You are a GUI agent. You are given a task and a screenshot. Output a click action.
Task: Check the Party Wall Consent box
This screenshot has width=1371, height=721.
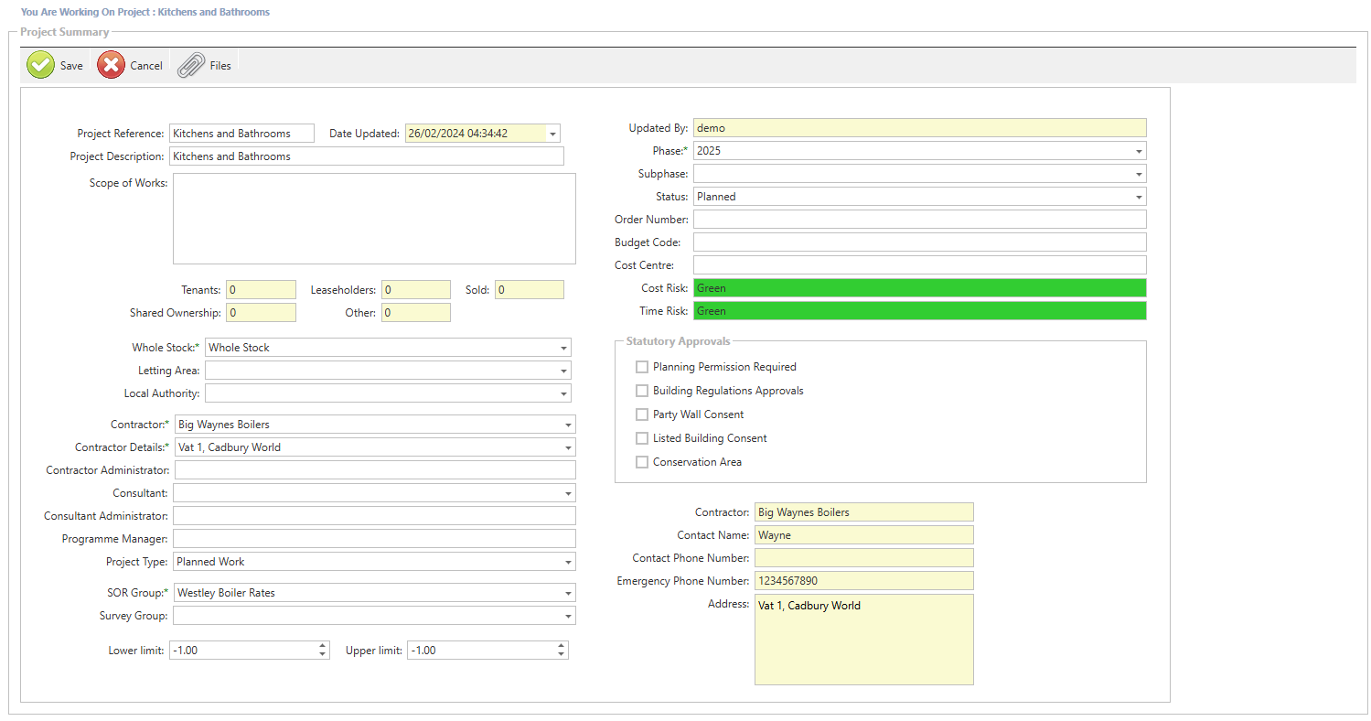642,414
